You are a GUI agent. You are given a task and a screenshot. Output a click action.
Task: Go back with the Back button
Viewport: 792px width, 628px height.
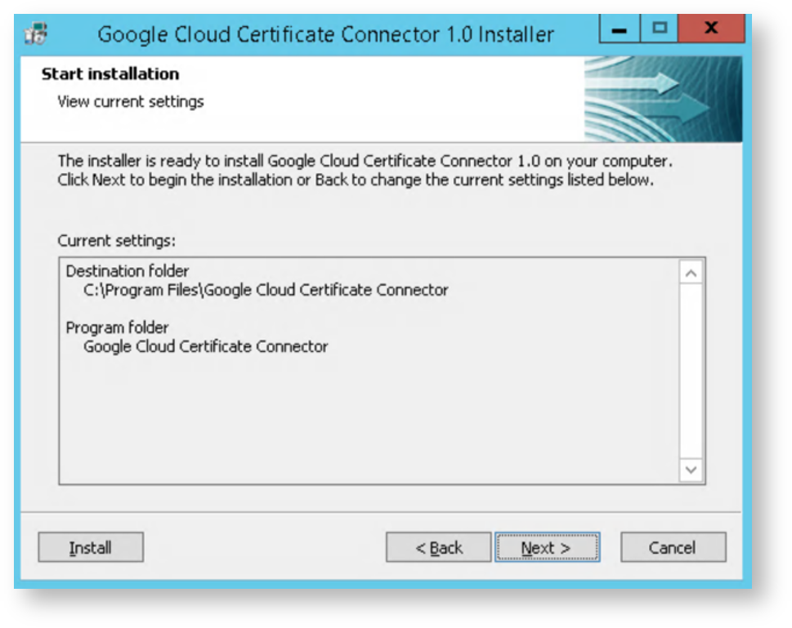coord(439,548)
